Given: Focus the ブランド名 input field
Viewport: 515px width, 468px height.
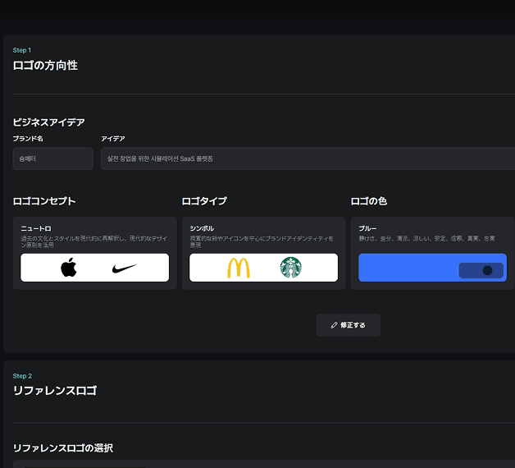Looking at the screenshot, I should [52, 158].
